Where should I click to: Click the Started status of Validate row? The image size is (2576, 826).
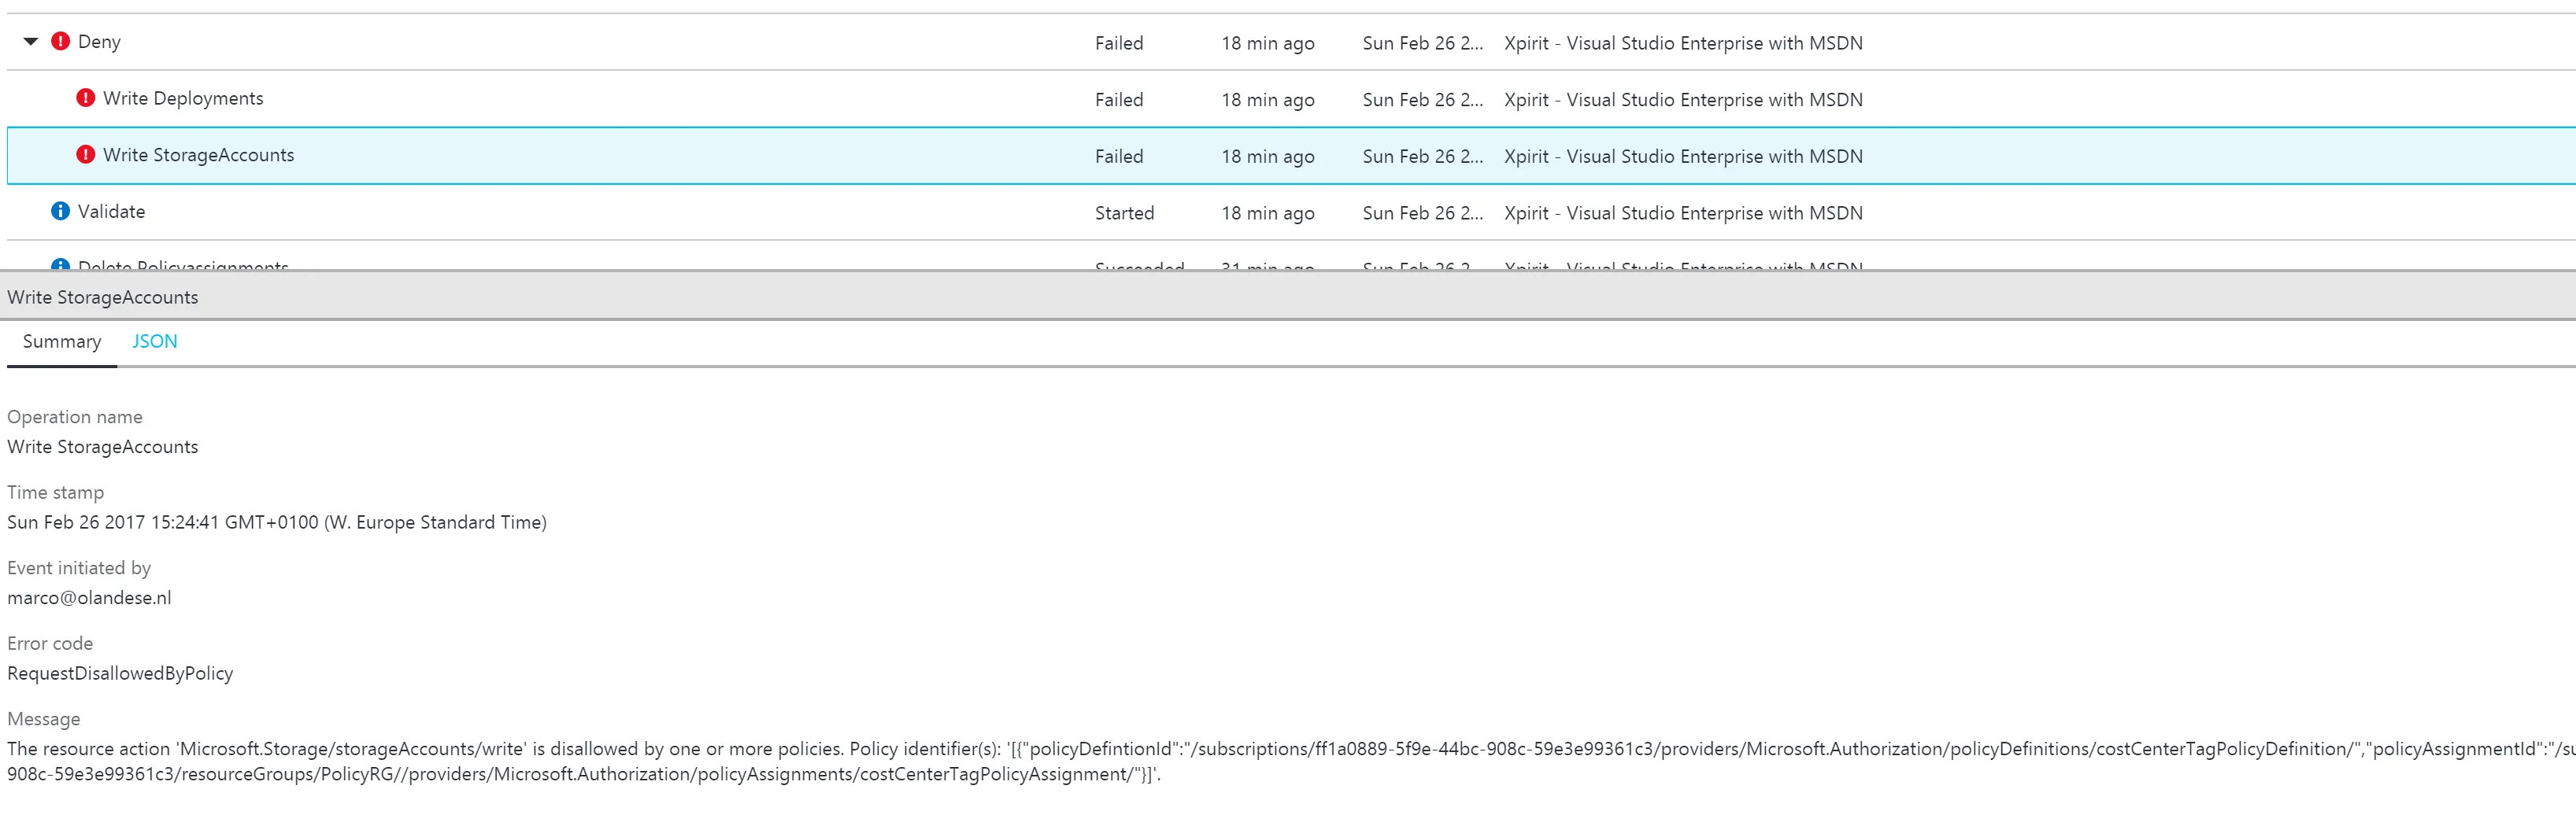(1124, 212)
